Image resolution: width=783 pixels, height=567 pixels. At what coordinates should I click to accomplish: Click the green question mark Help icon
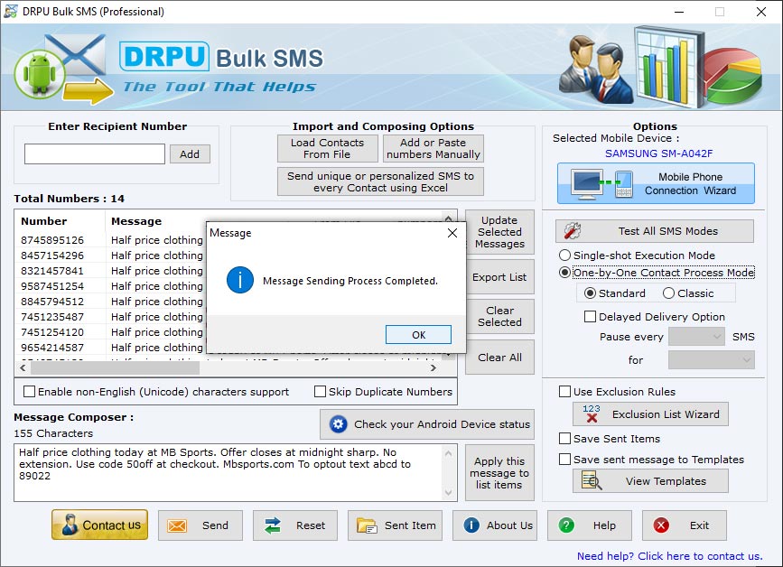566,525
